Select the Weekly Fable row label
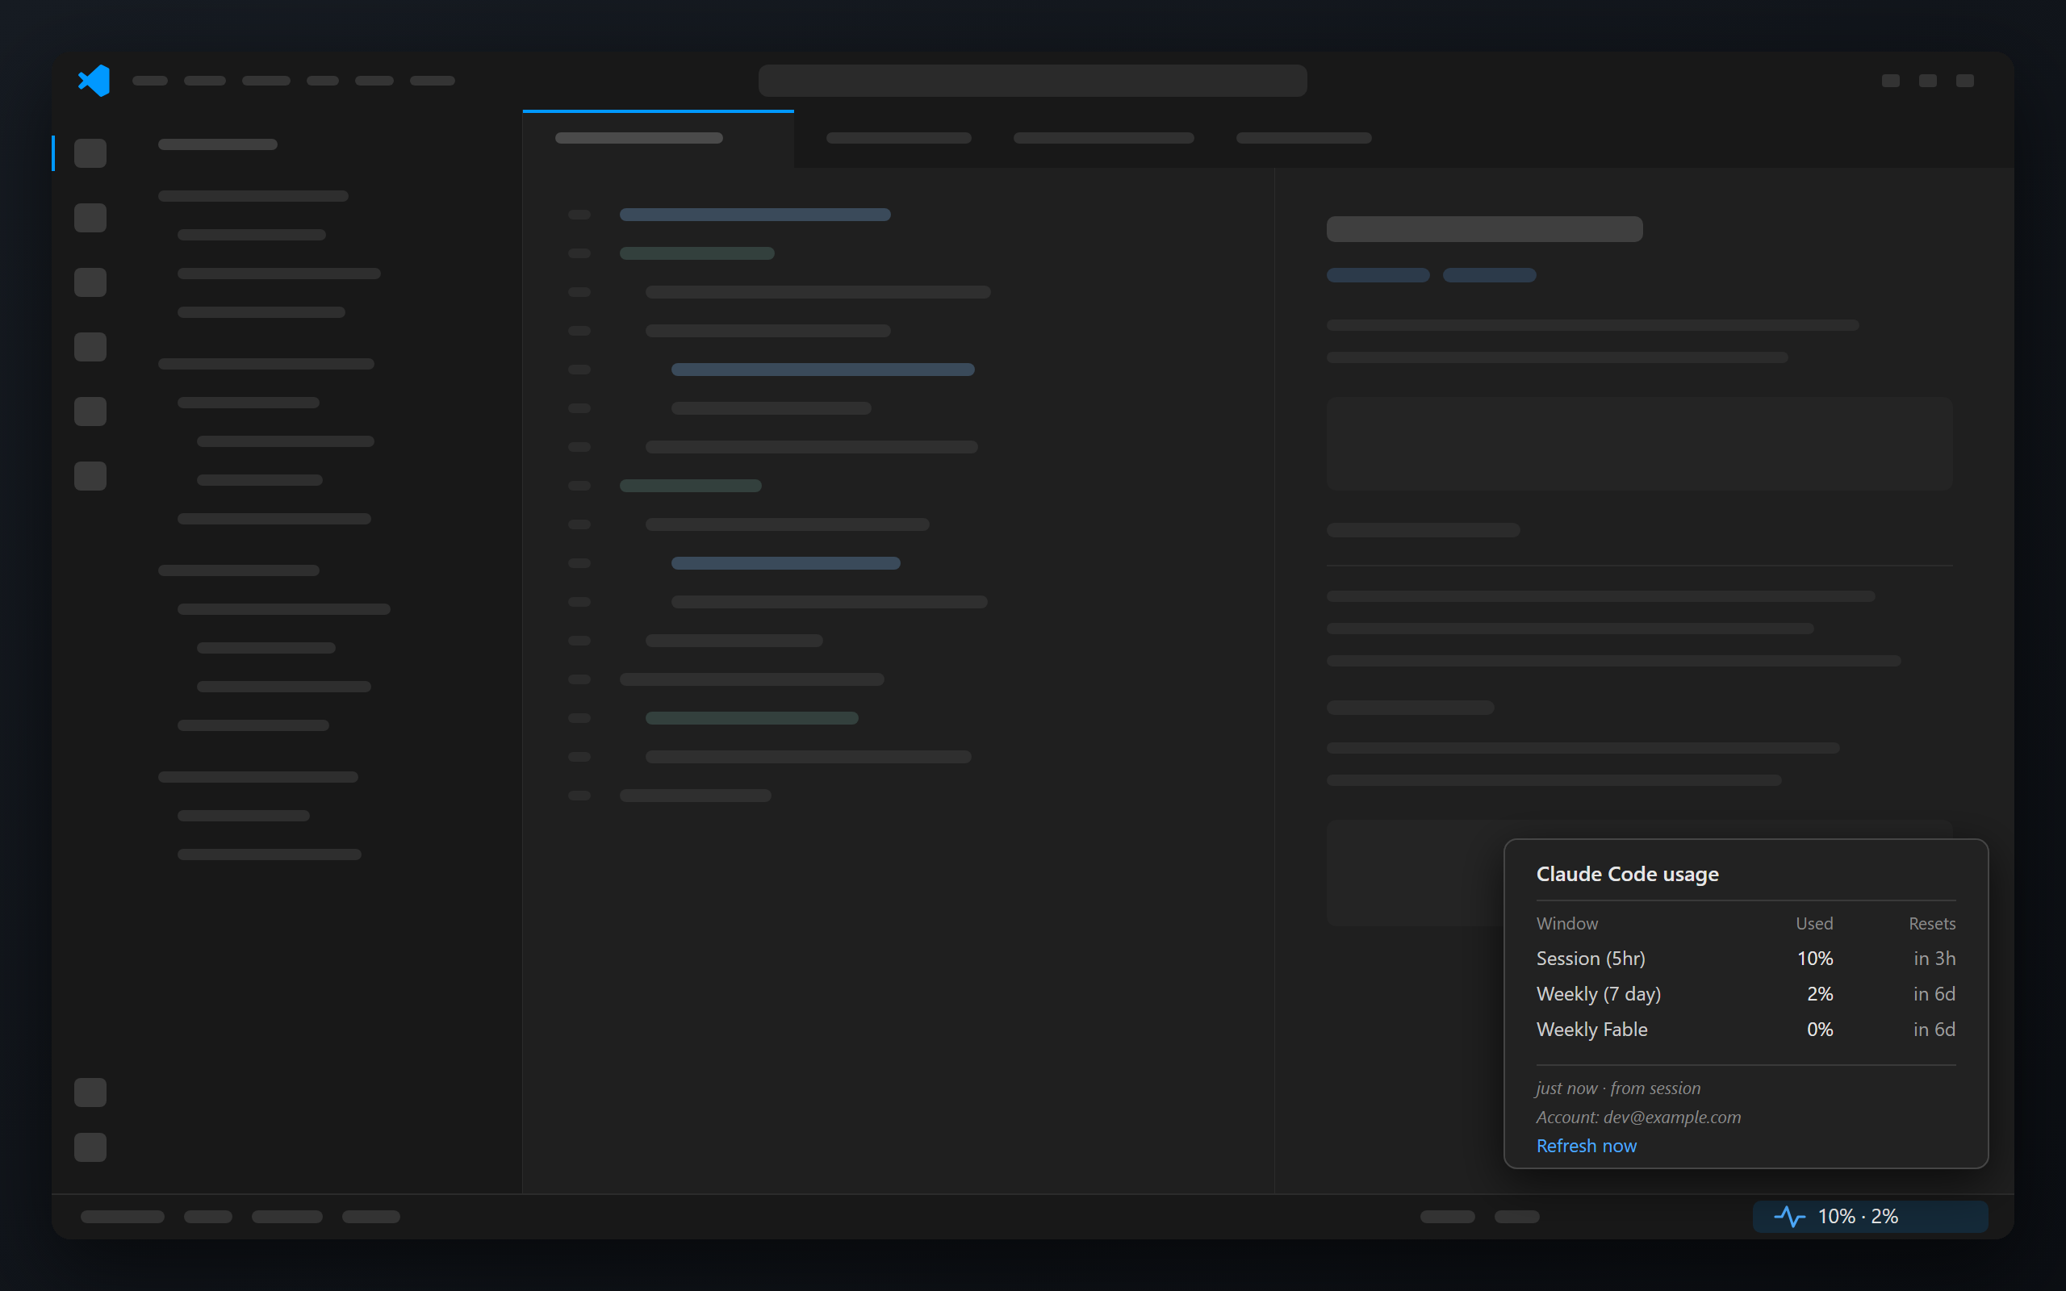This screenshot has height=1291, width=2066. point(1591,1029)
